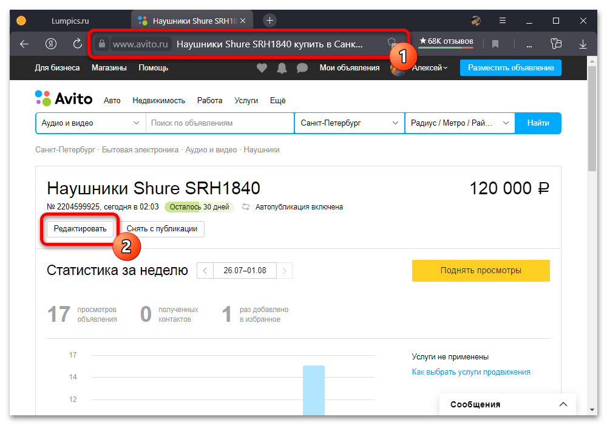Click the Разместить объявление button
607x425 pixels.
click(x=510, y=68)
